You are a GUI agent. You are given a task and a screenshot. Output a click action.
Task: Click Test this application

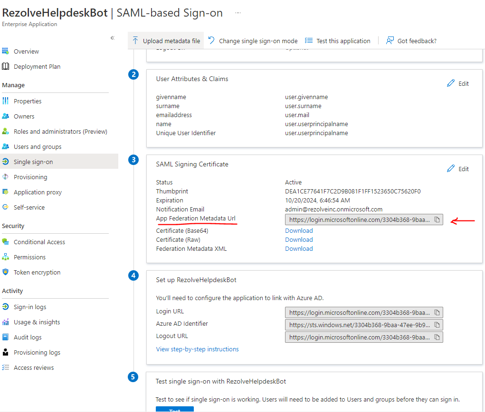pyautogui.click(x=337, y=41)
